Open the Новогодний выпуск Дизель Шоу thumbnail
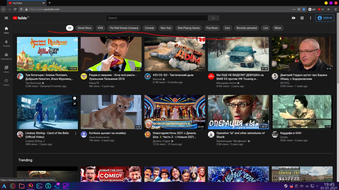The image size is (339, 190). pos(175,112)
